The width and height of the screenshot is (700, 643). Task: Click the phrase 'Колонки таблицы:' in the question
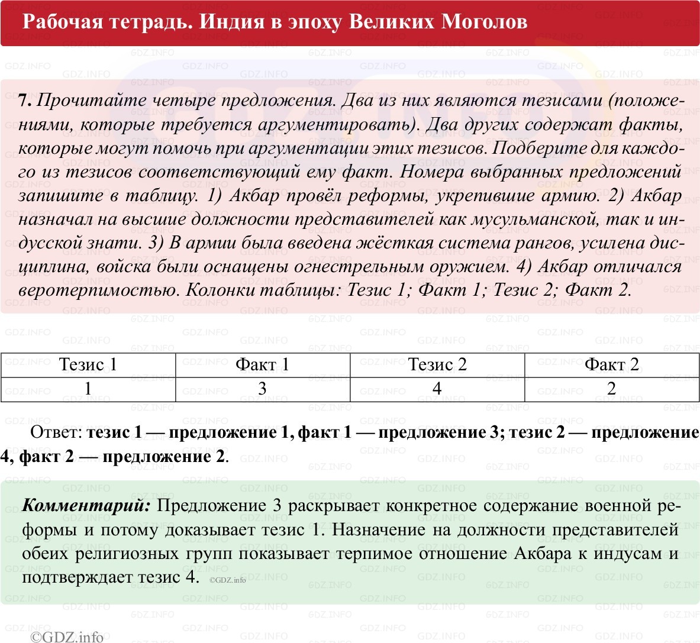coord(263,290)
